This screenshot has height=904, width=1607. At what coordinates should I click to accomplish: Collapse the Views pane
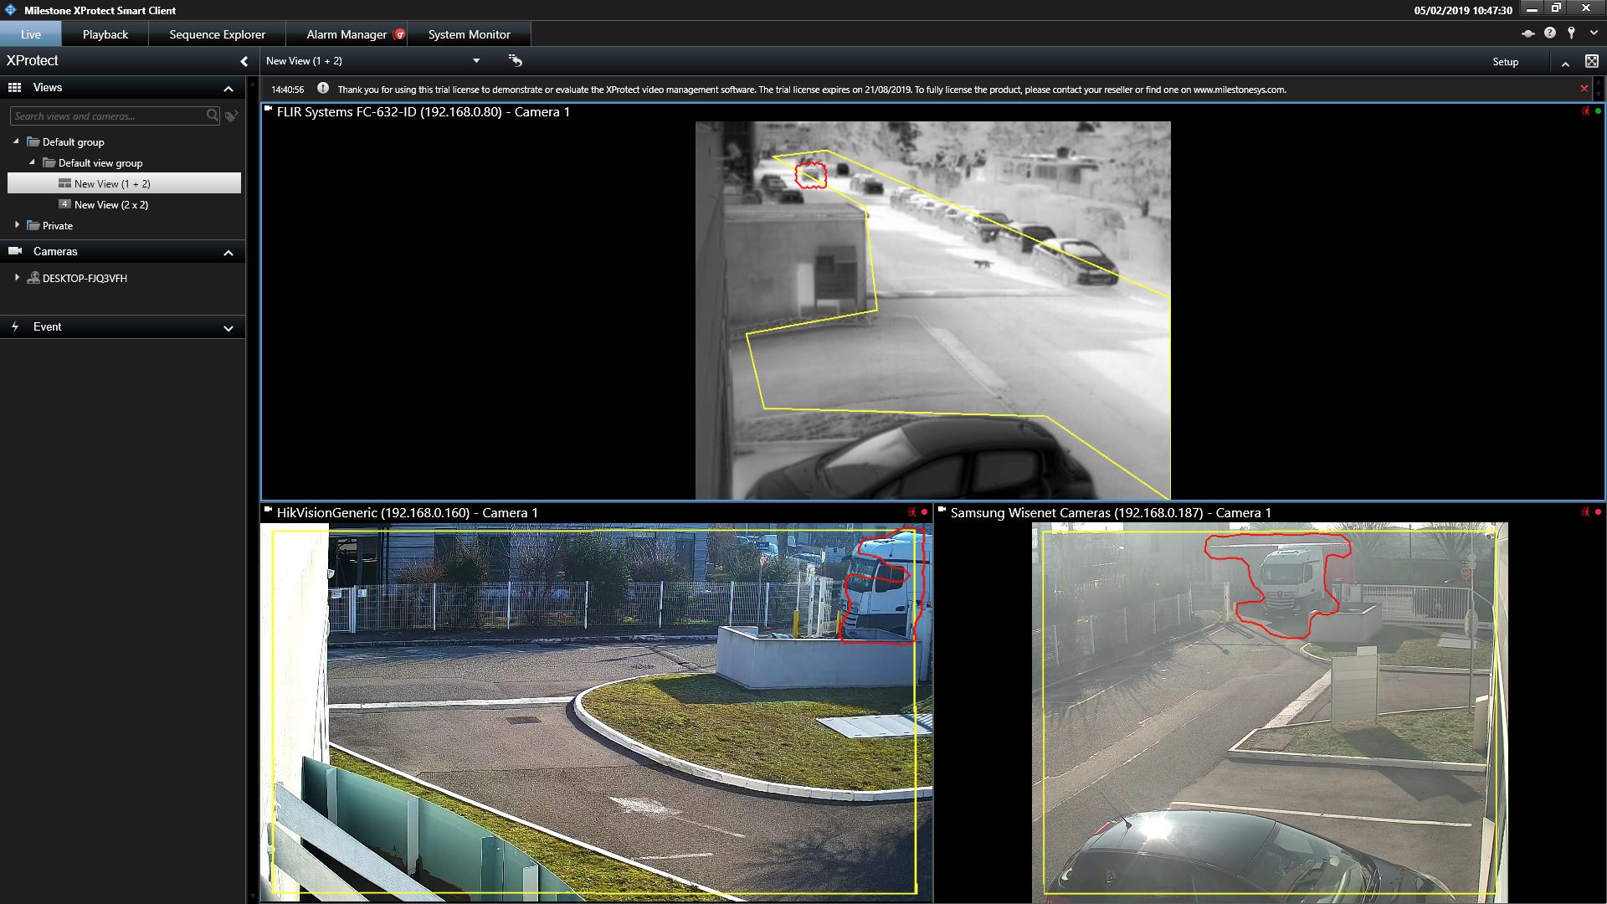(x=228, y=89)
